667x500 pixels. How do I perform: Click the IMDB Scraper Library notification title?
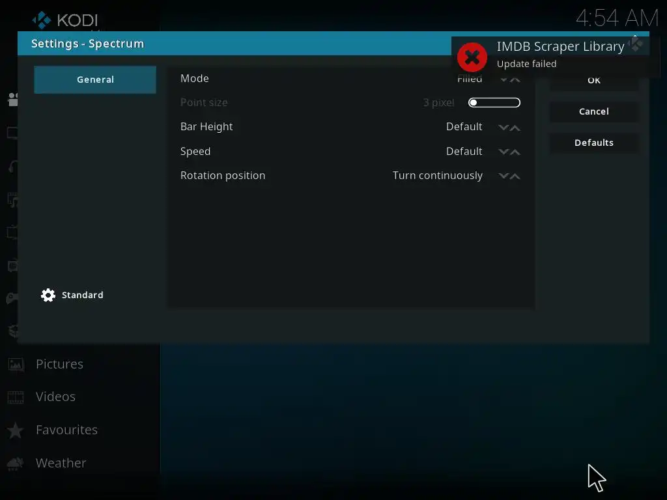coord(560,46)
